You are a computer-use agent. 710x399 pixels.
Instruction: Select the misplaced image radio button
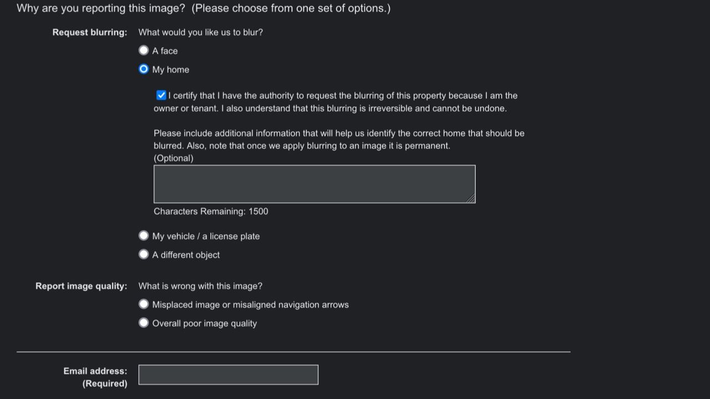pos(144,304)
